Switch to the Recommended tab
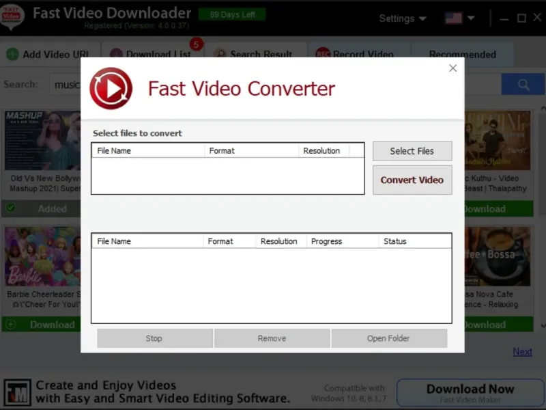Image resolution: width=546 pixels, height=410 pixels. (x=463, y=55)
